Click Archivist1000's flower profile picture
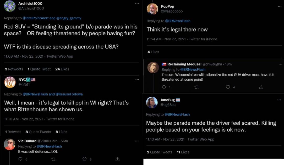The image size is (284, 165). click(x=10, y=6)
